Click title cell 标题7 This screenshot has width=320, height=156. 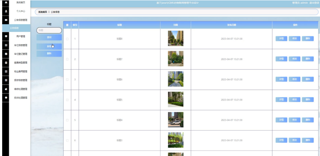click(x=120, y=59)
